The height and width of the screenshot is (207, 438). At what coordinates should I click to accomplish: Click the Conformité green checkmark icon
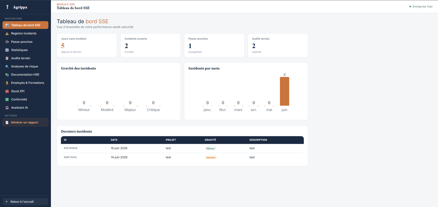tap(7, 99)
